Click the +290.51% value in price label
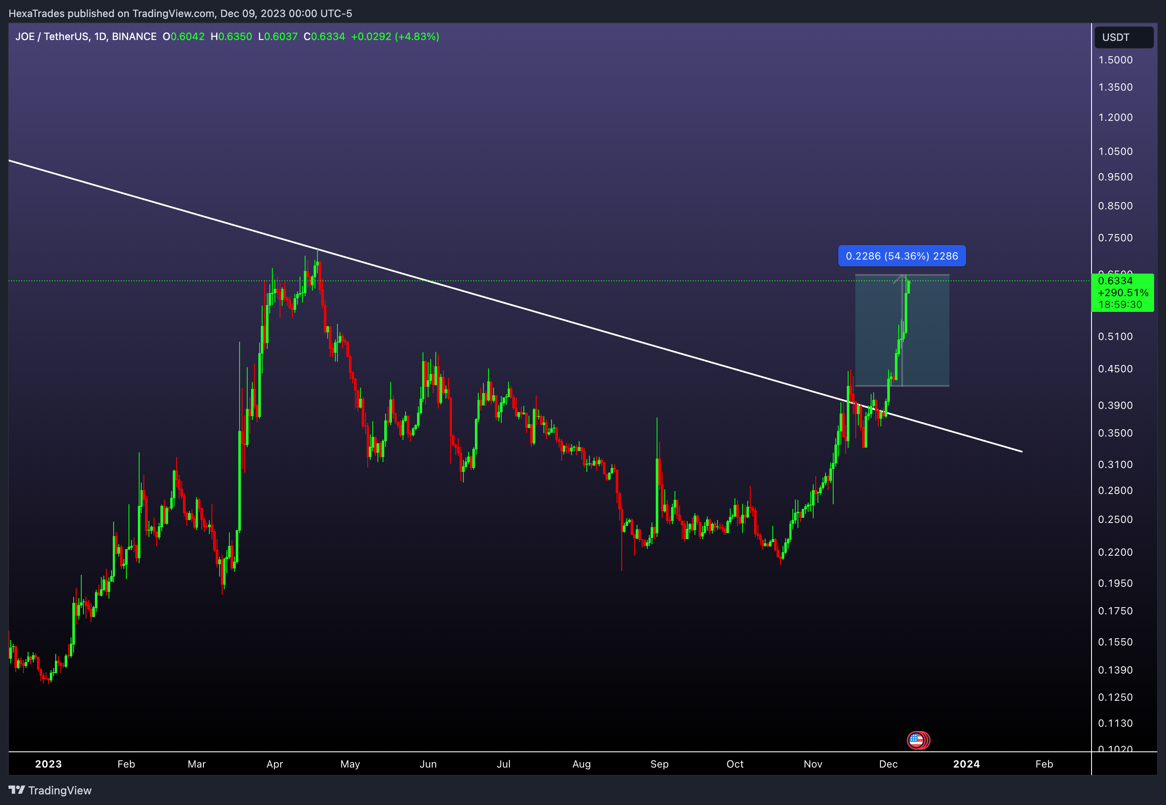This screenshot has height=805, width=1166. pos(1123,293)
